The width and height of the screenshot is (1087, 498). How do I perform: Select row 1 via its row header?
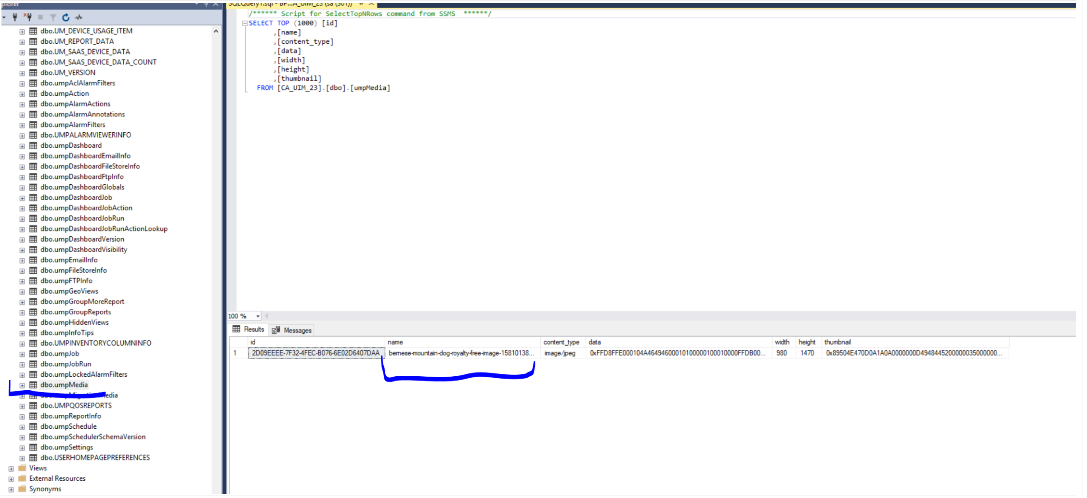[x=238, y=353]
